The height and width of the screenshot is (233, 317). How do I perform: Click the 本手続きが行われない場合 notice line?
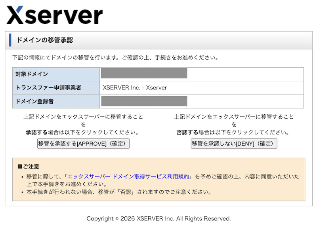(x=119, y=192)
